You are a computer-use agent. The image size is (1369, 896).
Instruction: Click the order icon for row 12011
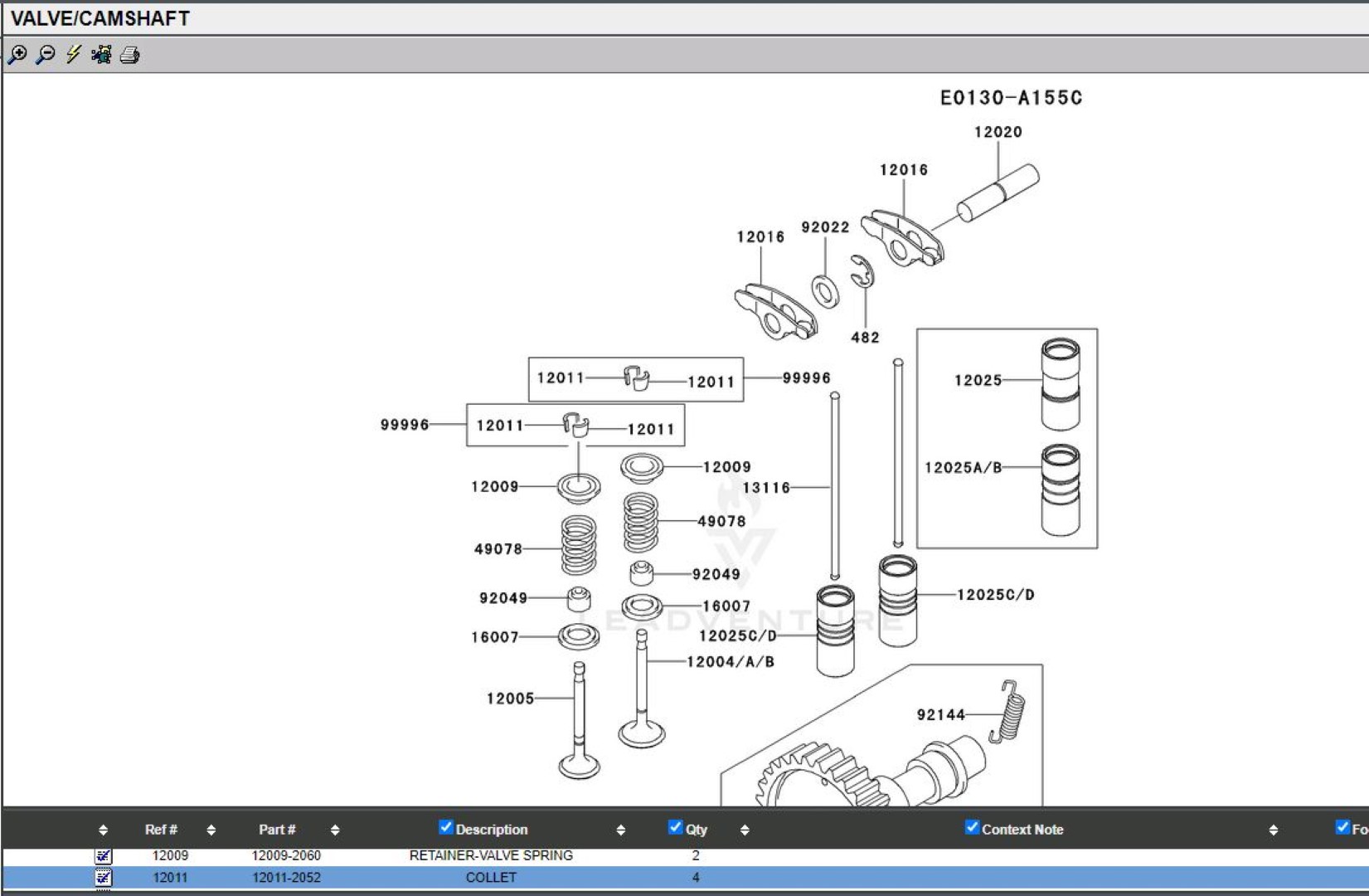coord(103,877)
